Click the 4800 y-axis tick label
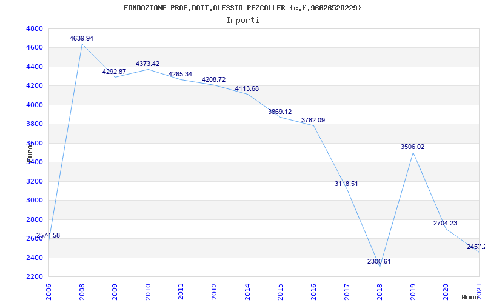This screenshot has width=485, height=303. (35, 28)
